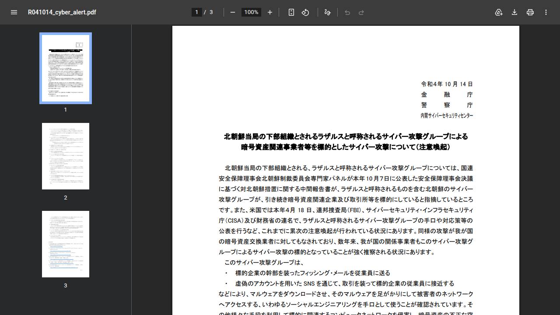This screenshot has height=315, width=560.
Task: Click the text 金融庁 in header
Action: (447, 94)
